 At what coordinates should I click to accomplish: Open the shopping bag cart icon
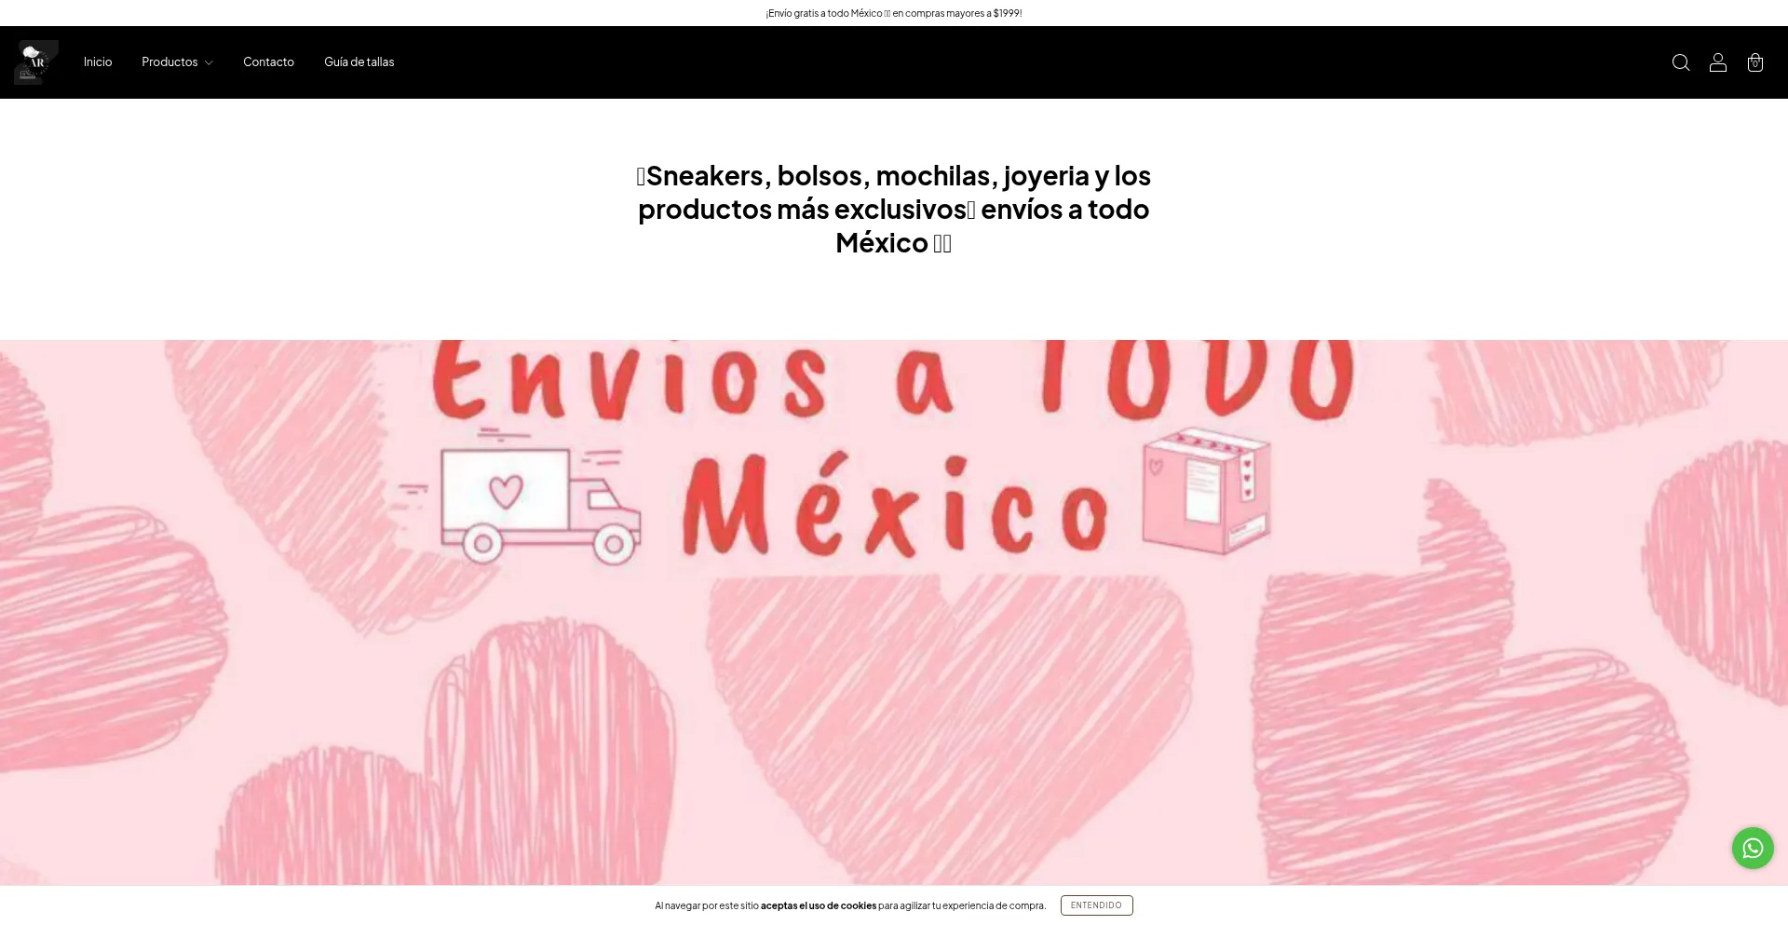[1755, 62]
